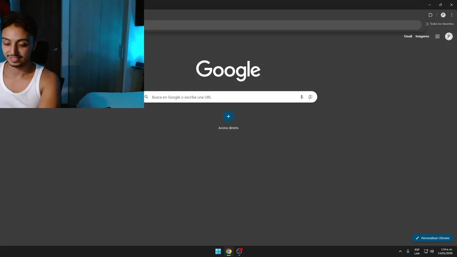Click the Chrome address bar

(283, 25)
